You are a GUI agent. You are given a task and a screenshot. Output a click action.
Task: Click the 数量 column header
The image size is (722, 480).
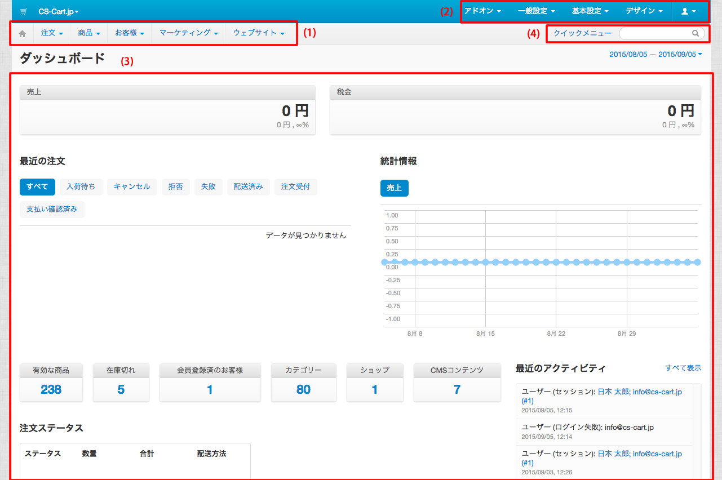pyautogui.click(x=89, y=454)
